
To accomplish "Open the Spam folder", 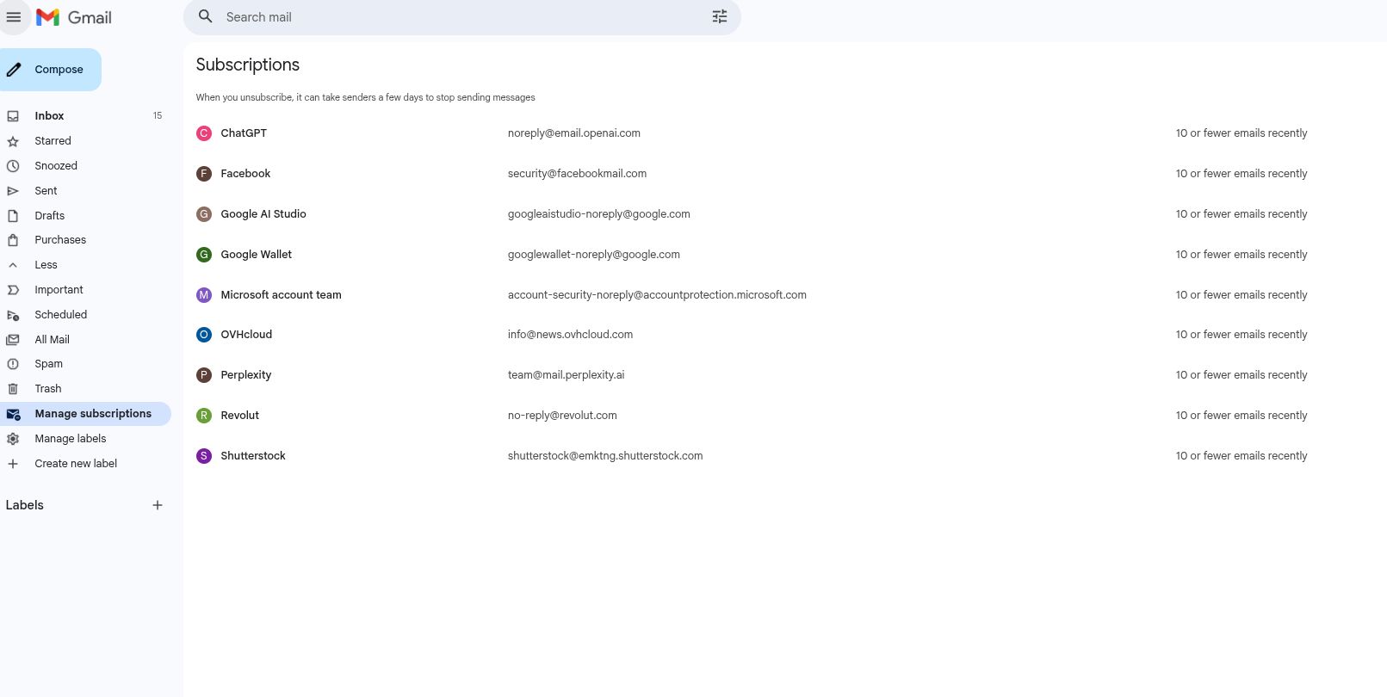I will pyautogui.click(x=48, y=364).
